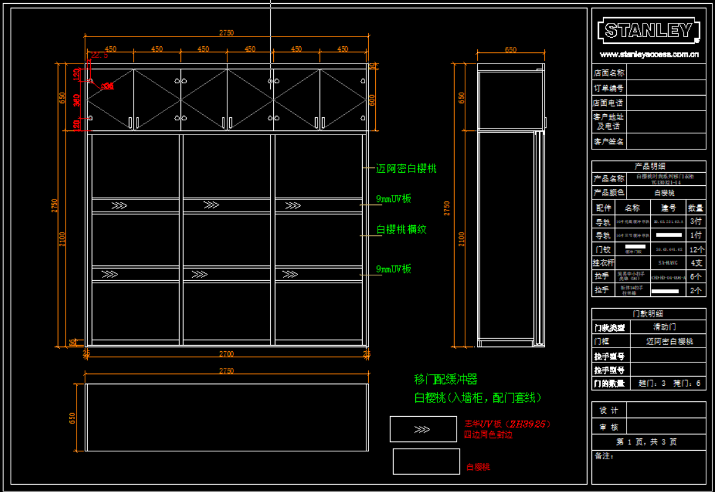
Task: Click the empty 店面名称 input cell
Action: (x=666, y=73)
